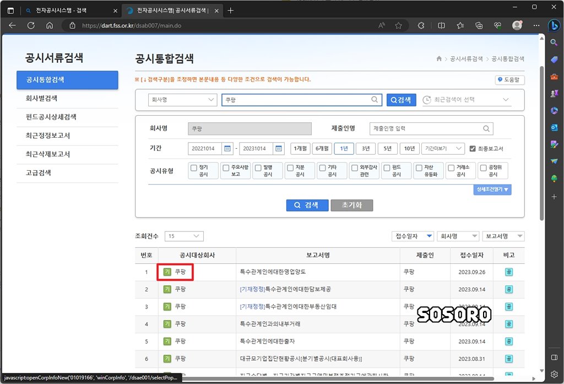This screenshot has width=564, height=384.
Task: Open a new browser tab
Action: (x=231, y=10)
